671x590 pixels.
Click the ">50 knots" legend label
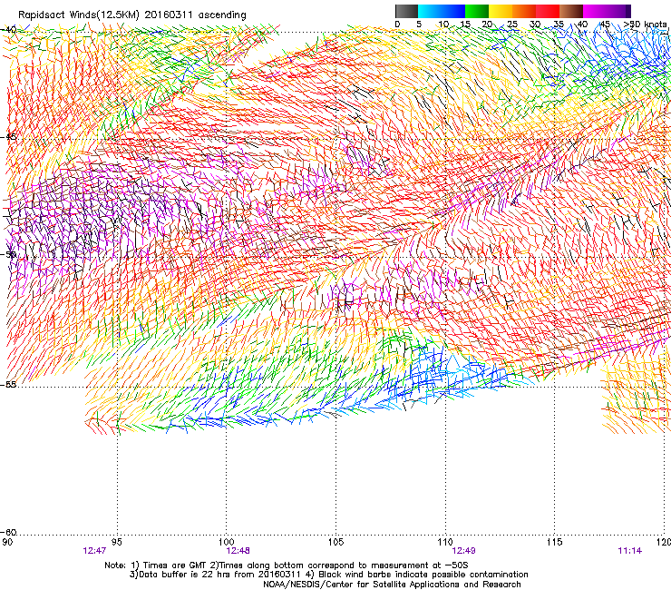click(x=646, y=24)
